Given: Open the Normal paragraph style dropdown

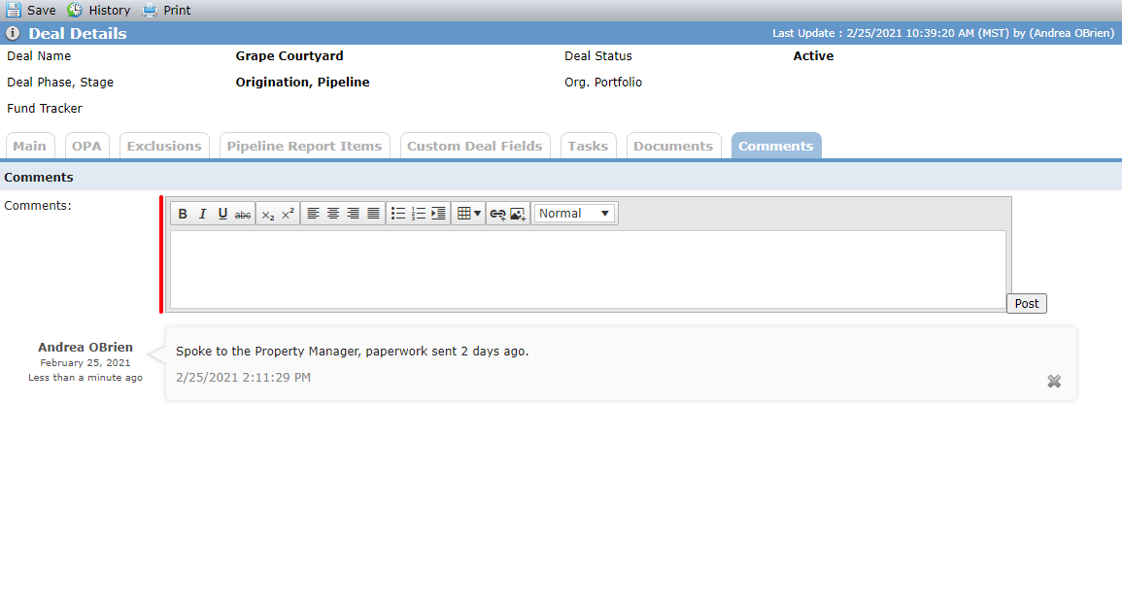Looking at the screenshot, I should pyautogui.click(x=574, y=214).
